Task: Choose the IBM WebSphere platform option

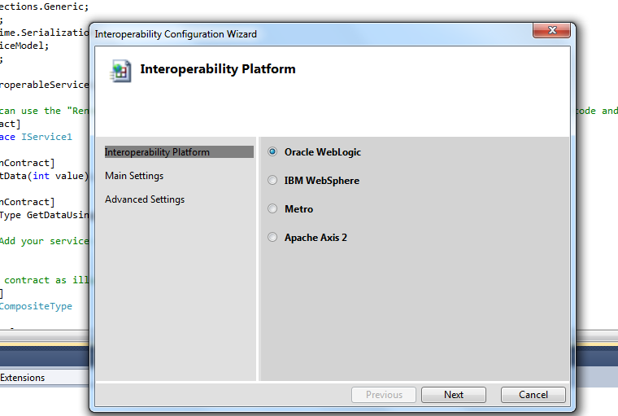Action: point(272,180)
